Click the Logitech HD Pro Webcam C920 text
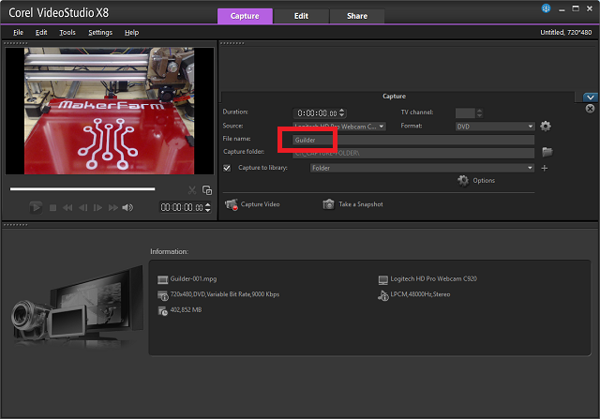The width and height of the screenshot is (600, 419). click(x=433, y=279)
